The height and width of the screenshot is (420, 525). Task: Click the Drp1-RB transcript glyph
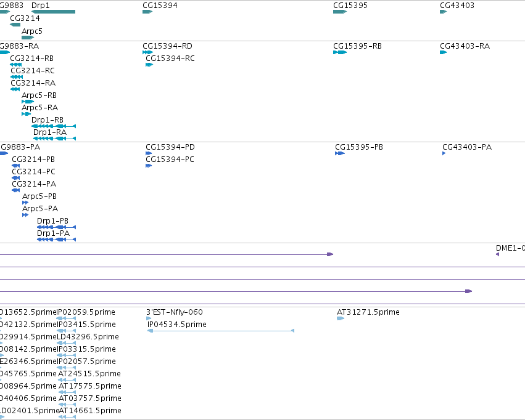54,126
